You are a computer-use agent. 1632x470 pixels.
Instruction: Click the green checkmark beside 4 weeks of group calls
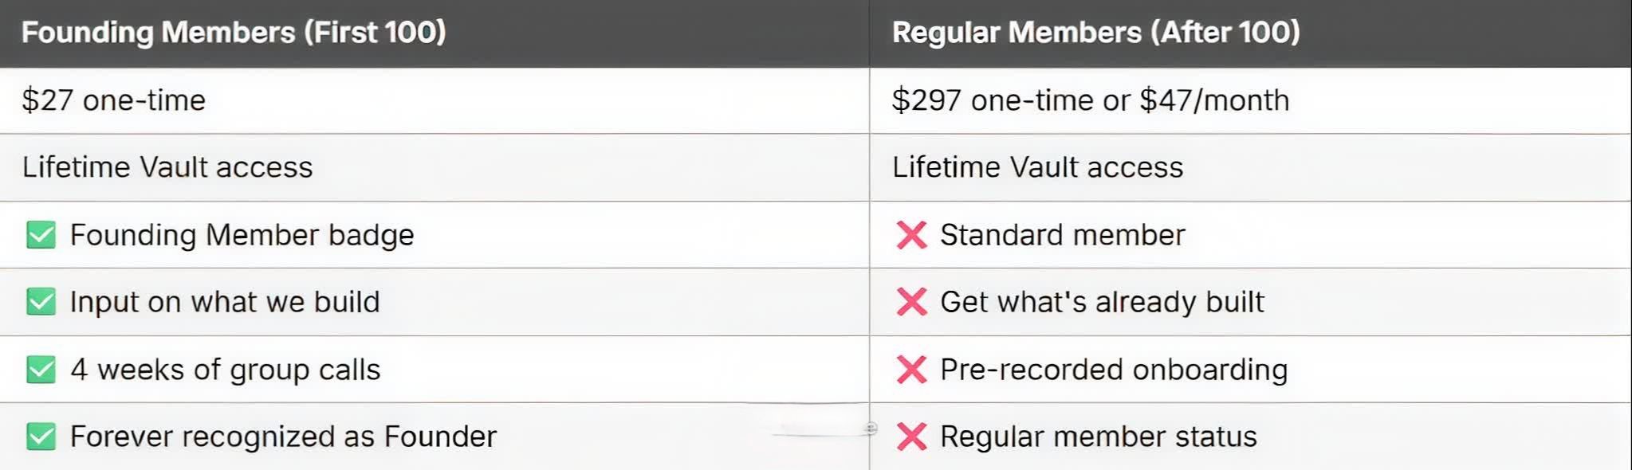[41, 370]
